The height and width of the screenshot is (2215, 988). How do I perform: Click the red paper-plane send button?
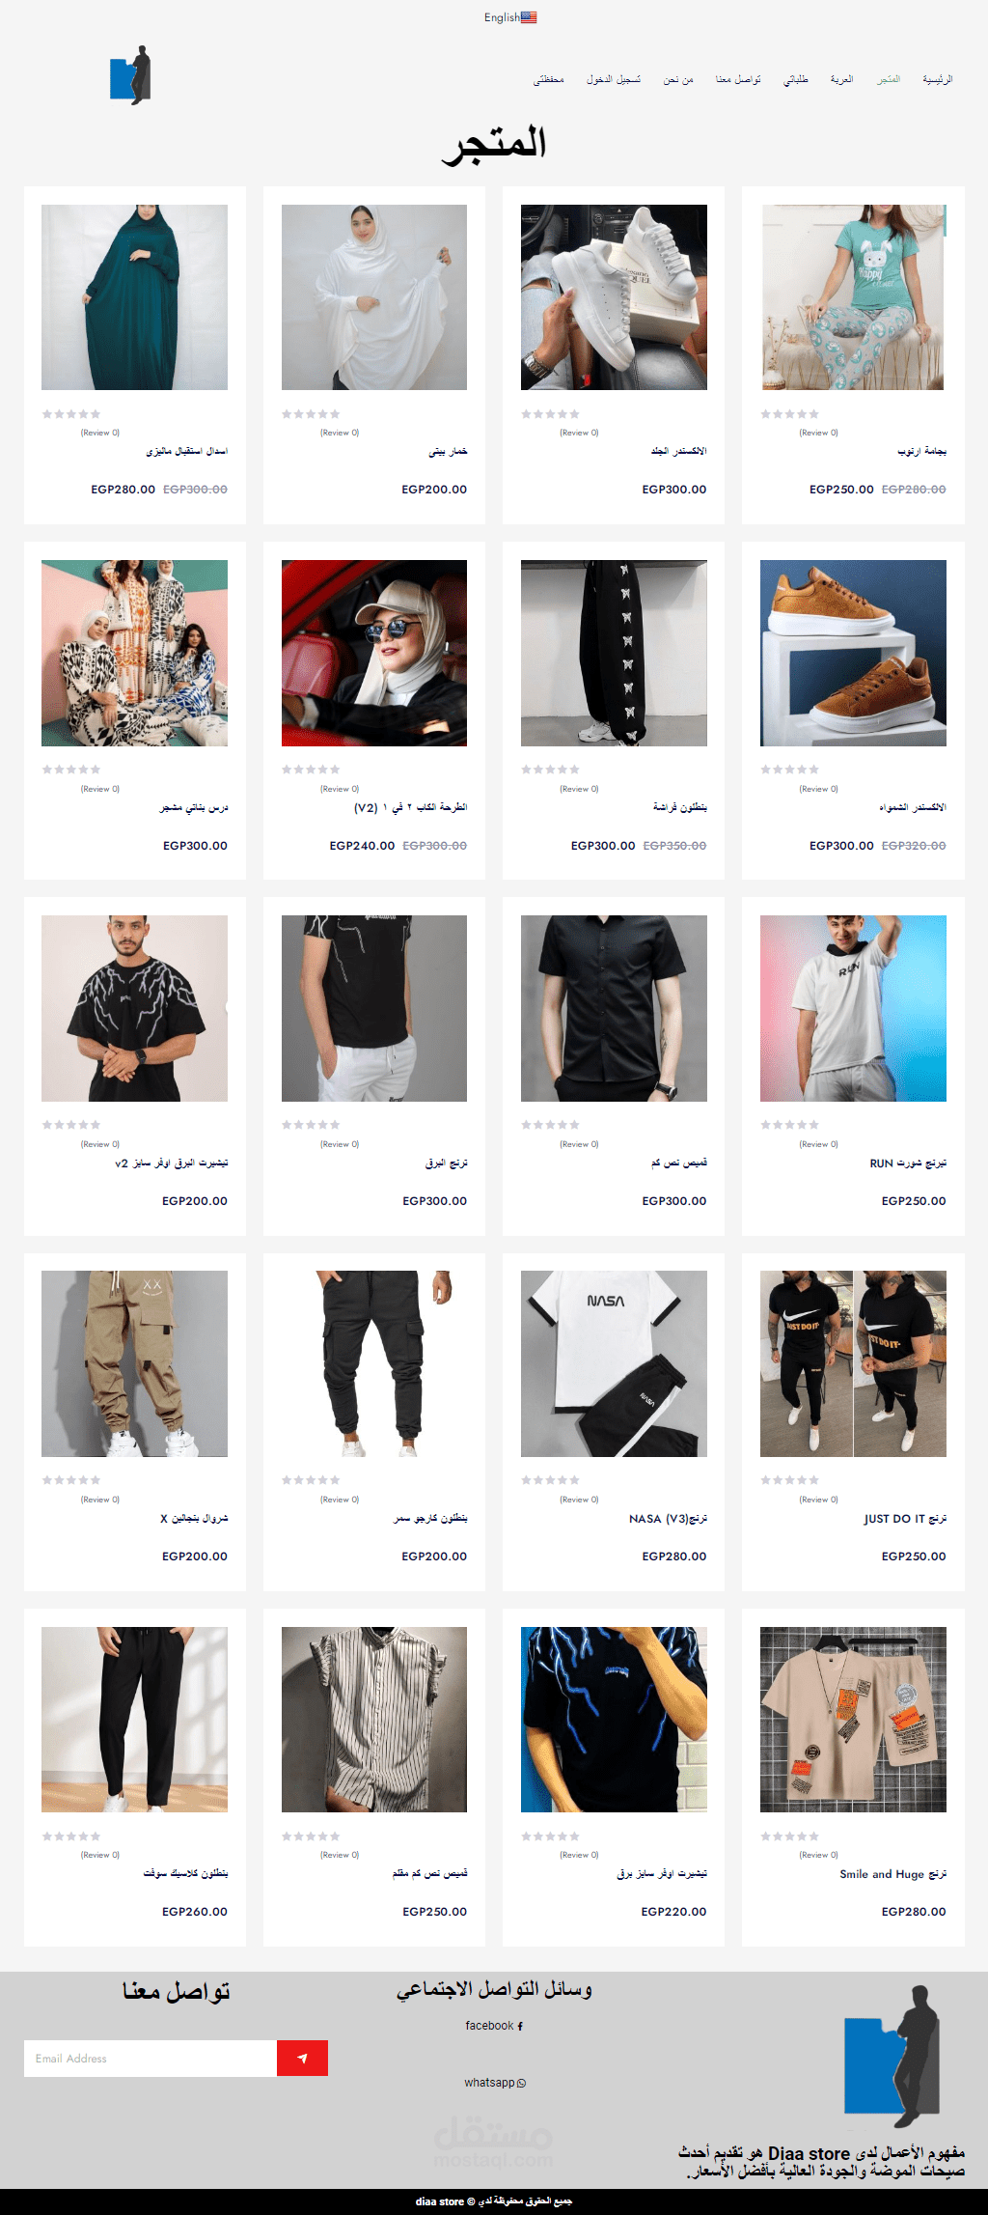click(302, 2058)
